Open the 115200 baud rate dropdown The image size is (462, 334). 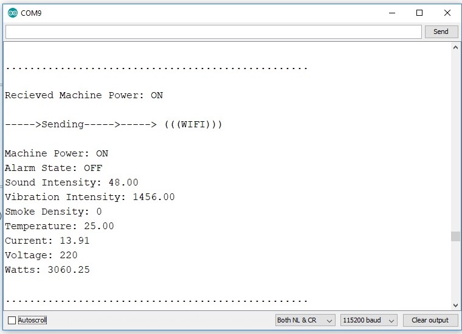click(x=368, y=320)
